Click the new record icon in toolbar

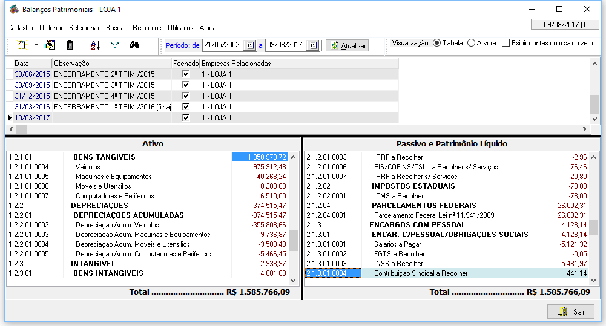[22, 45]
